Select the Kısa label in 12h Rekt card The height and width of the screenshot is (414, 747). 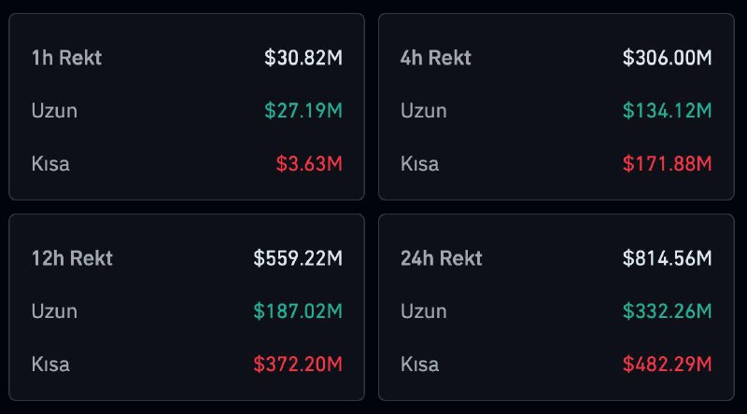pos(50,364)
